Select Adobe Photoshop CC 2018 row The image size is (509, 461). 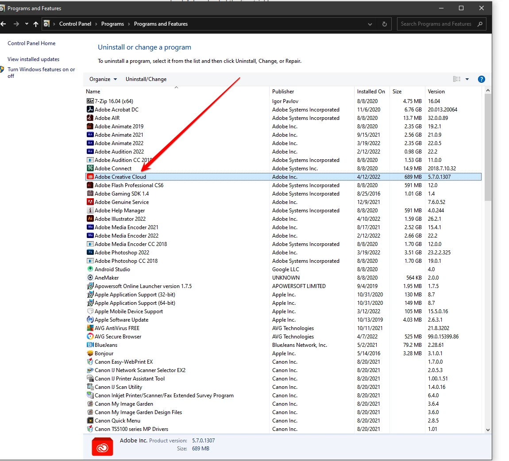tap(283, 261)
